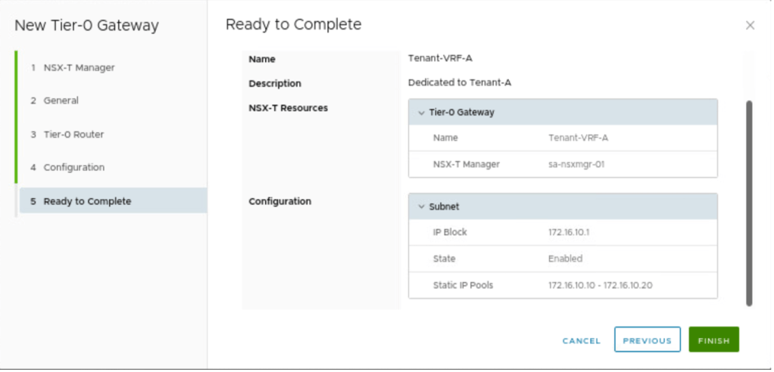Image resolution: width=774 pixels, height=372 pixels.
Task: Click the IP Block value 172.16.10.1
Action: coord(569,232)
